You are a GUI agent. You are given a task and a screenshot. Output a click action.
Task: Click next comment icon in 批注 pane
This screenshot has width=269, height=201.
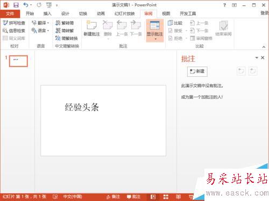coord(253,71)
